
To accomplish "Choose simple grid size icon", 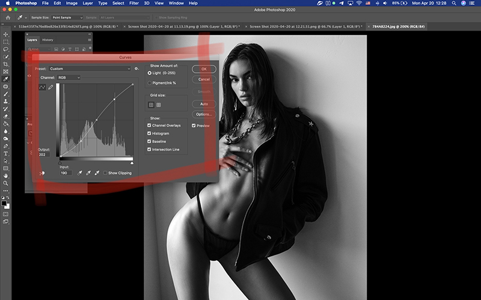I will click(151, 105).
